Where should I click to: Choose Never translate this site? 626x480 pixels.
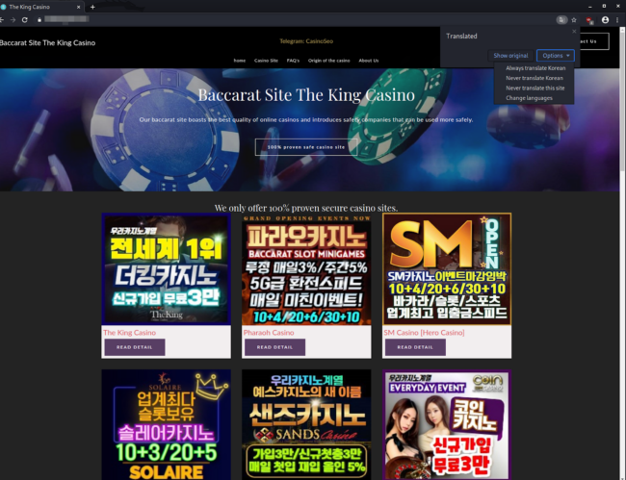click(x=535, y=88)
